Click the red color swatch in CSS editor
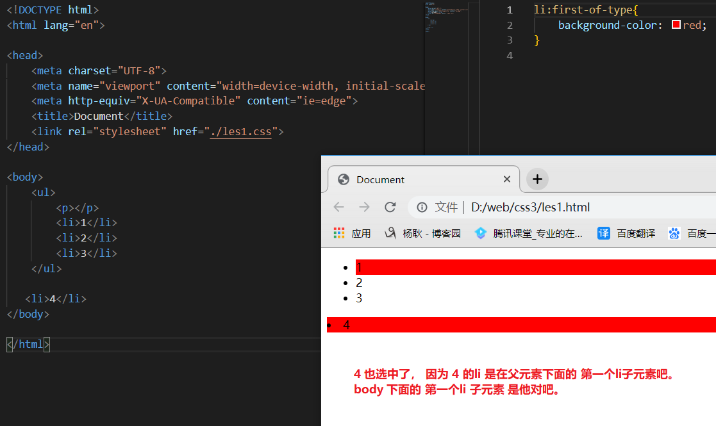Image resolution: width=716 pixels, height=426 pixels. click(676, 24)
